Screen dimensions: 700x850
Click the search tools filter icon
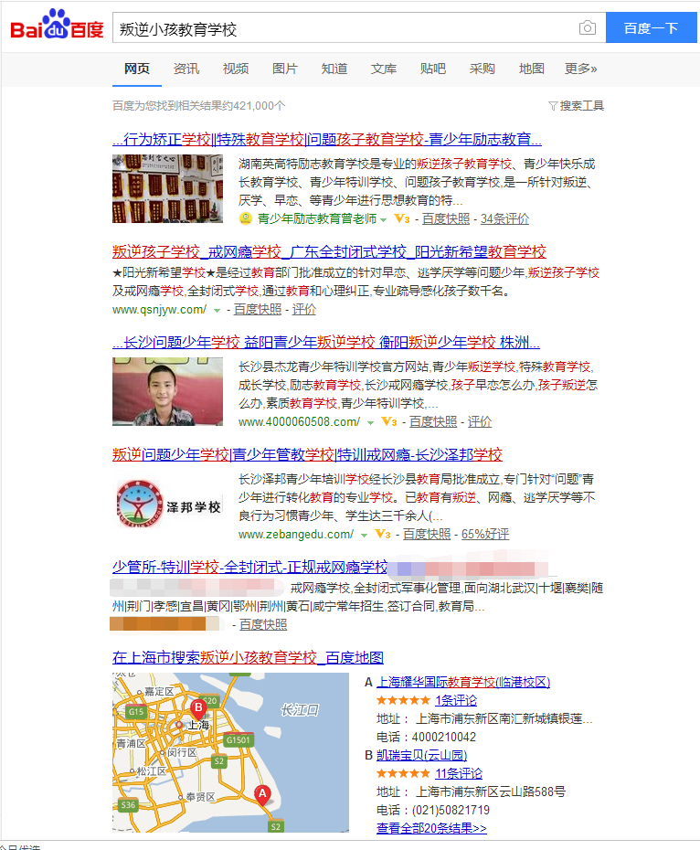553,106
